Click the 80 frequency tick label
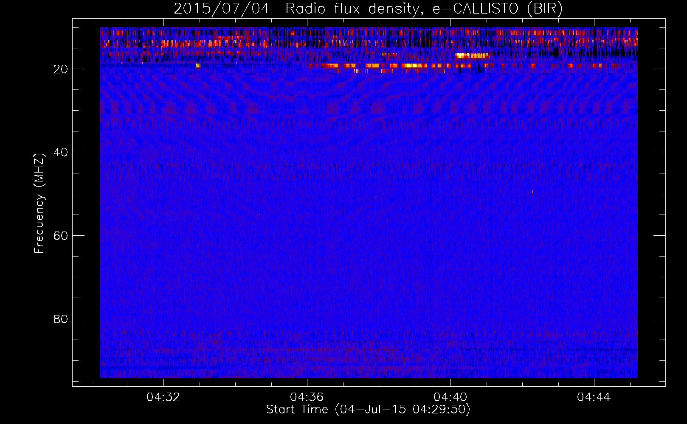This screenshot has height=424, width=687. 61,319
